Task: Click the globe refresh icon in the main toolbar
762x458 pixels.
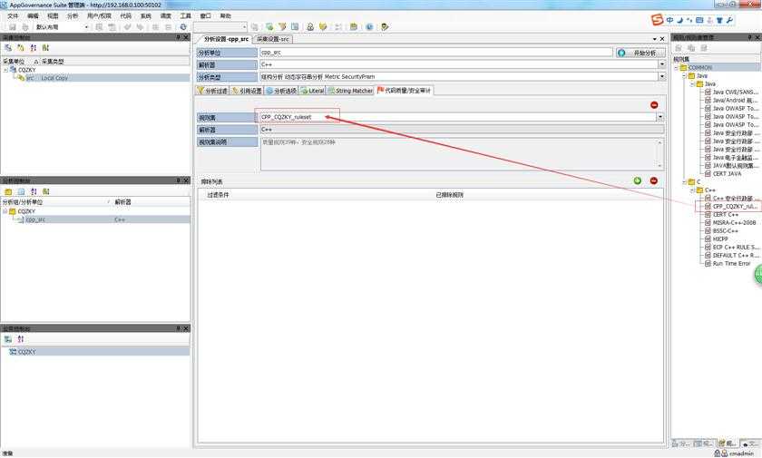Action: [x=183, y=27]
